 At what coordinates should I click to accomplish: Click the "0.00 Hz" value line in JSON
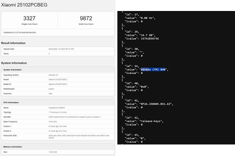[140, 18]
